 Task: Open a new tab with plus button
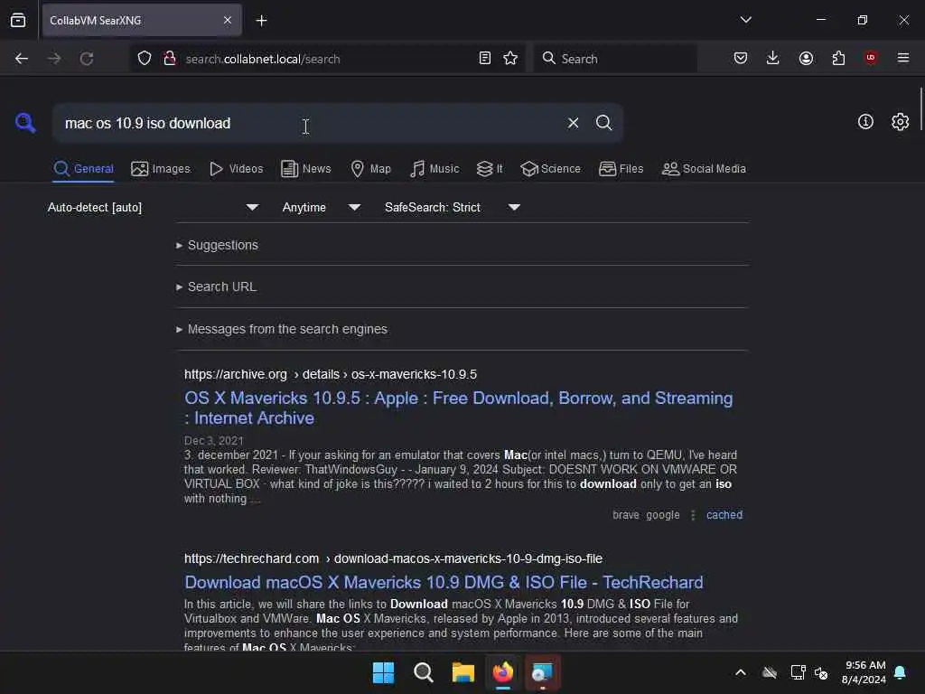point(261,21)
